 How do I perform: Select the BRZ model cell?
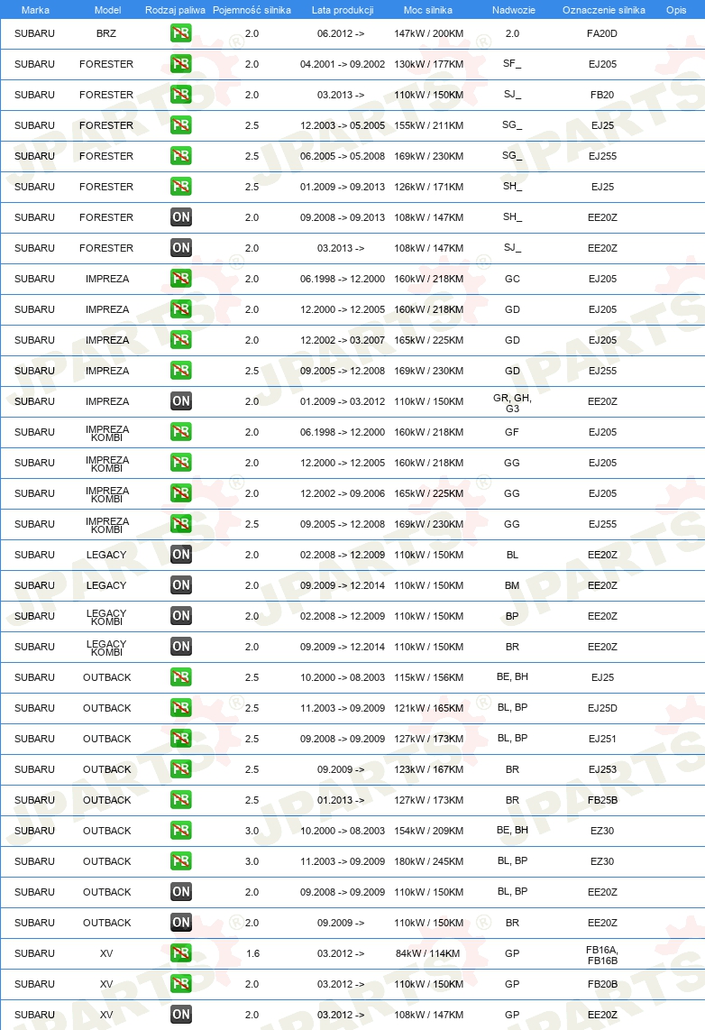click(x=106, y=33)
